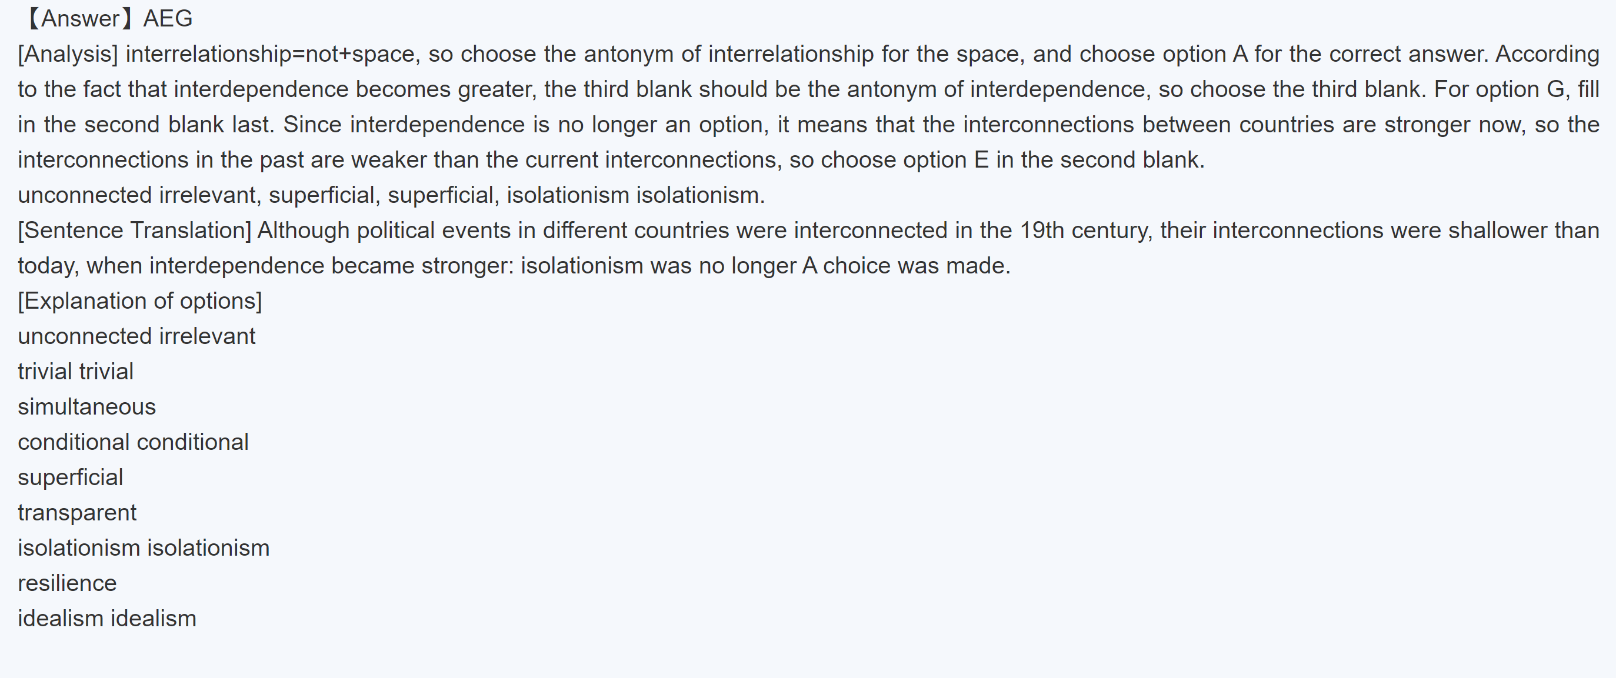This screenshot has height=678, width=1616.
Task: Click "unconnected irrelevant" under Explanation of options
Action: pyautogui.click(x=136, y=337)
